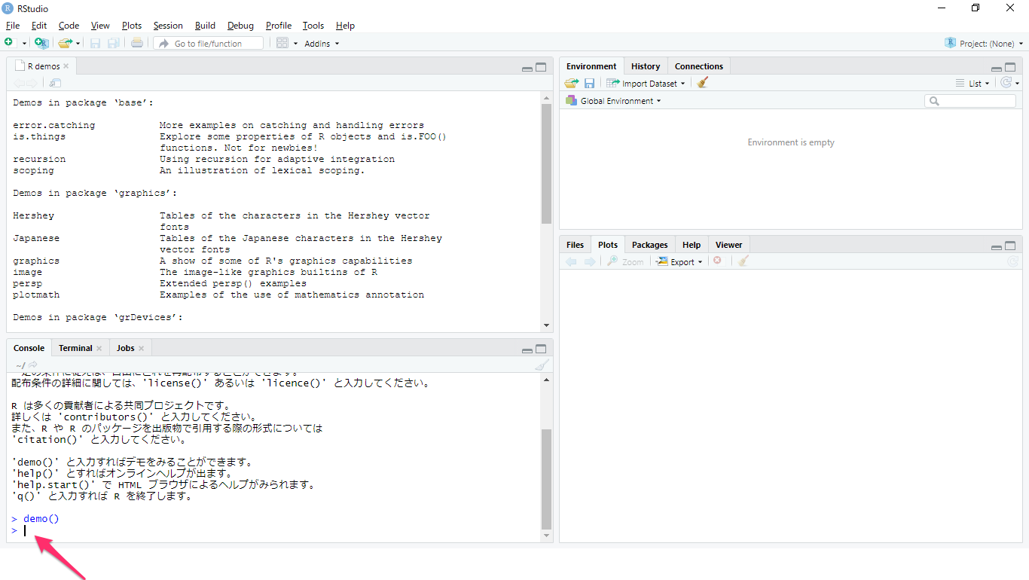Click the print icon in the toolbar
Viewport: 1029px width, 580px height.
point(136,43)
